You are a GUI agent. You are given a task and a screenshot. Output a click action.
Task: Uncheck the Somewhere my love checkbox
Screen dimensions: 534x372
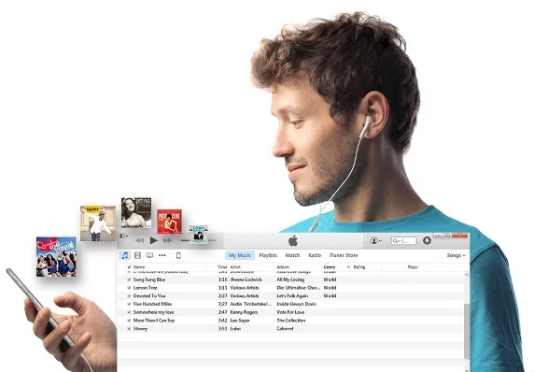click(x=129, y=312)
